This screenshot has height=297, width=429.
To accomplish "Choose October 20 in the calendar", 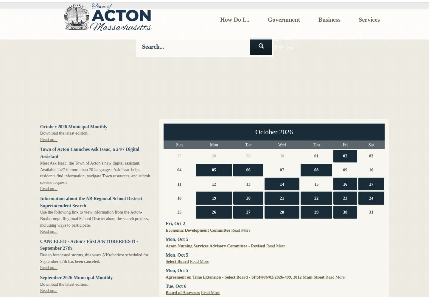I will [248, 198].
